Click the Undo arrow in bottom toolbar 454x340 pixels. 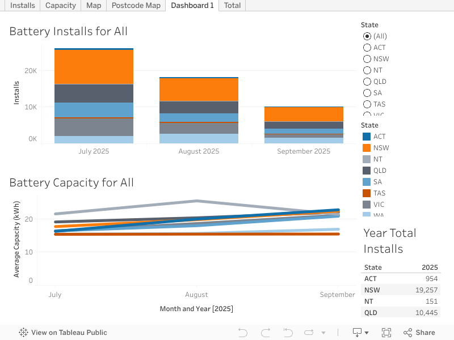[243, 333]
